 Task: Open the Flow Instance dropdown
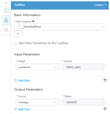[x=60, y=27]
